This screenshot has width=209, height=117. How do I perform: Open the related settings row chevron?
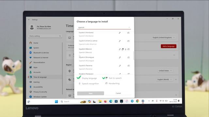(x=176, y=95)
